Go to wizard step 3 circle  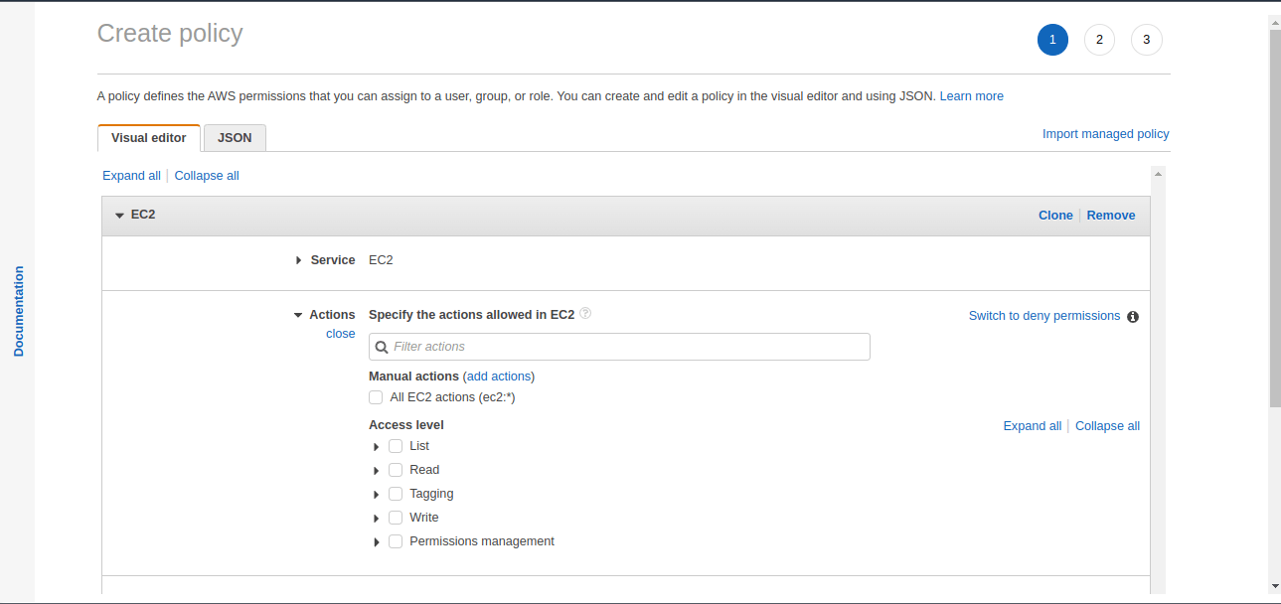pos(1146,40)
